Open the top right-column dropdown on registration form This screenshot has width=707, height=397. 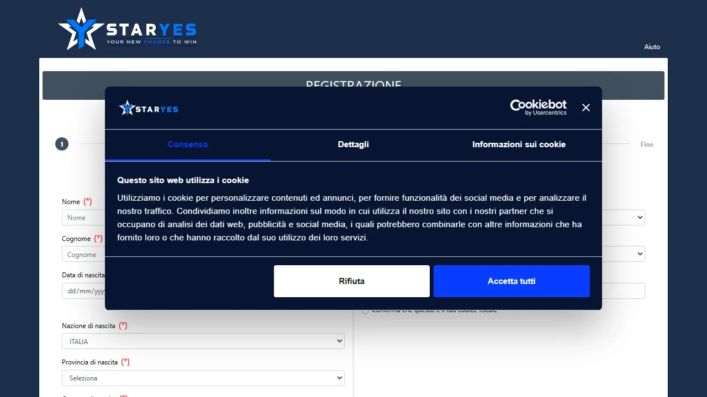tap(623, 217)
